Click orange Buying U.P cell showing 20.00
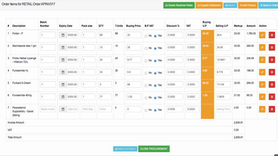Viewport: 278px width, 156px height. pos(208,36)
